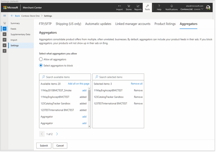Open the Import icon in top bar
216x152 pixels.
[119, 6]
